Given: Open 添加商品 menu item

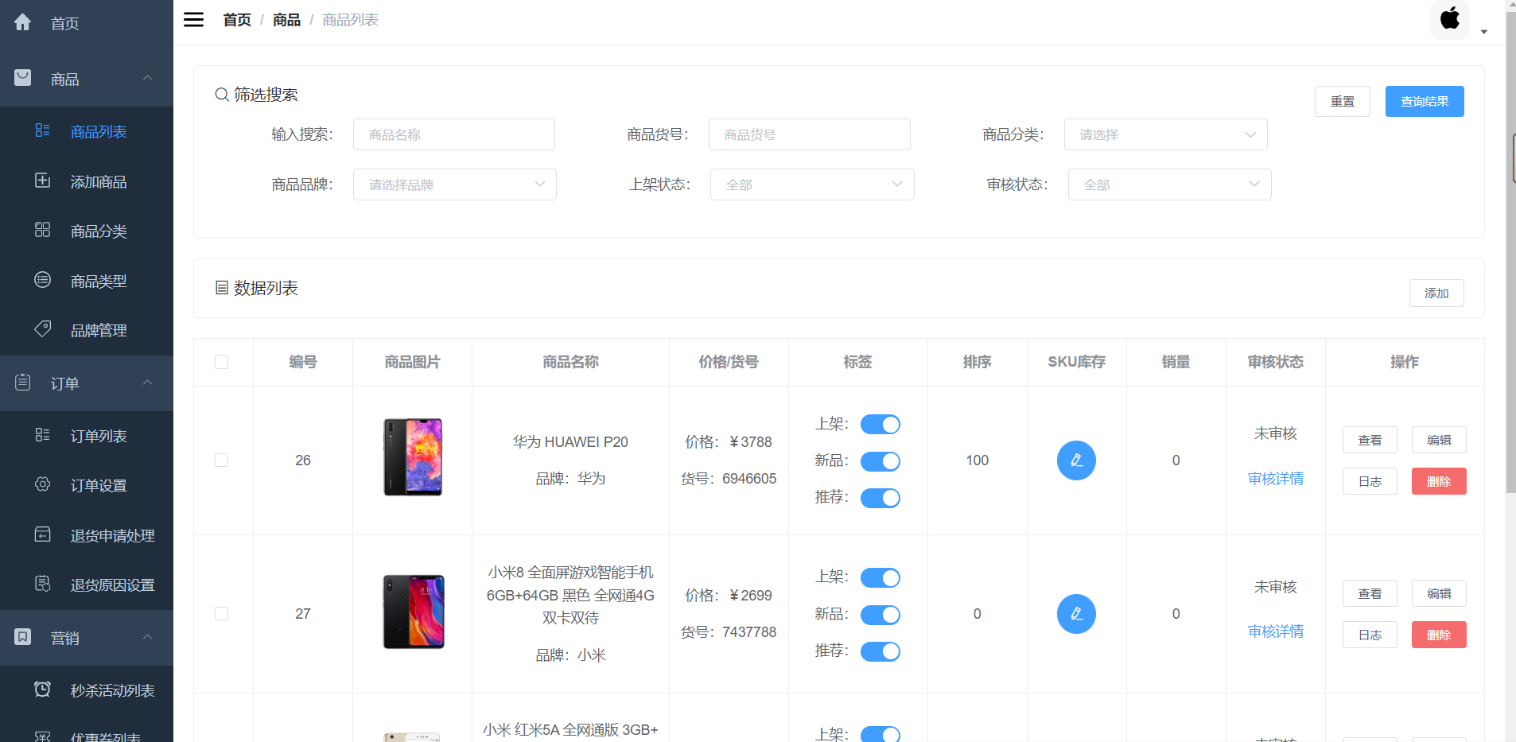Looking at the screenshot, I should coord(87,181).
